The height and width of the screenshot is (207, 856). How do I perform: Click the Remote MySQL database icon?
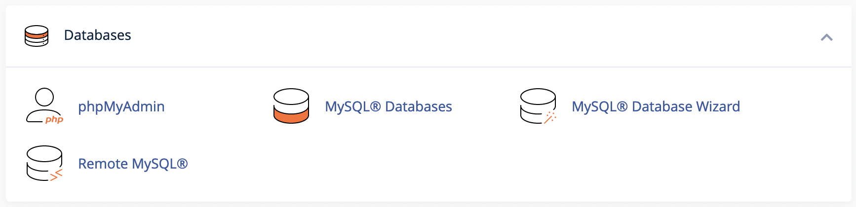click(44, 163)
